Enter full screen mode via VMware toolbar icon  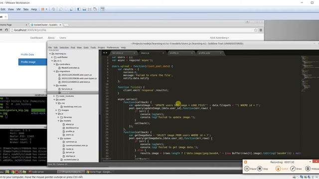90,9
